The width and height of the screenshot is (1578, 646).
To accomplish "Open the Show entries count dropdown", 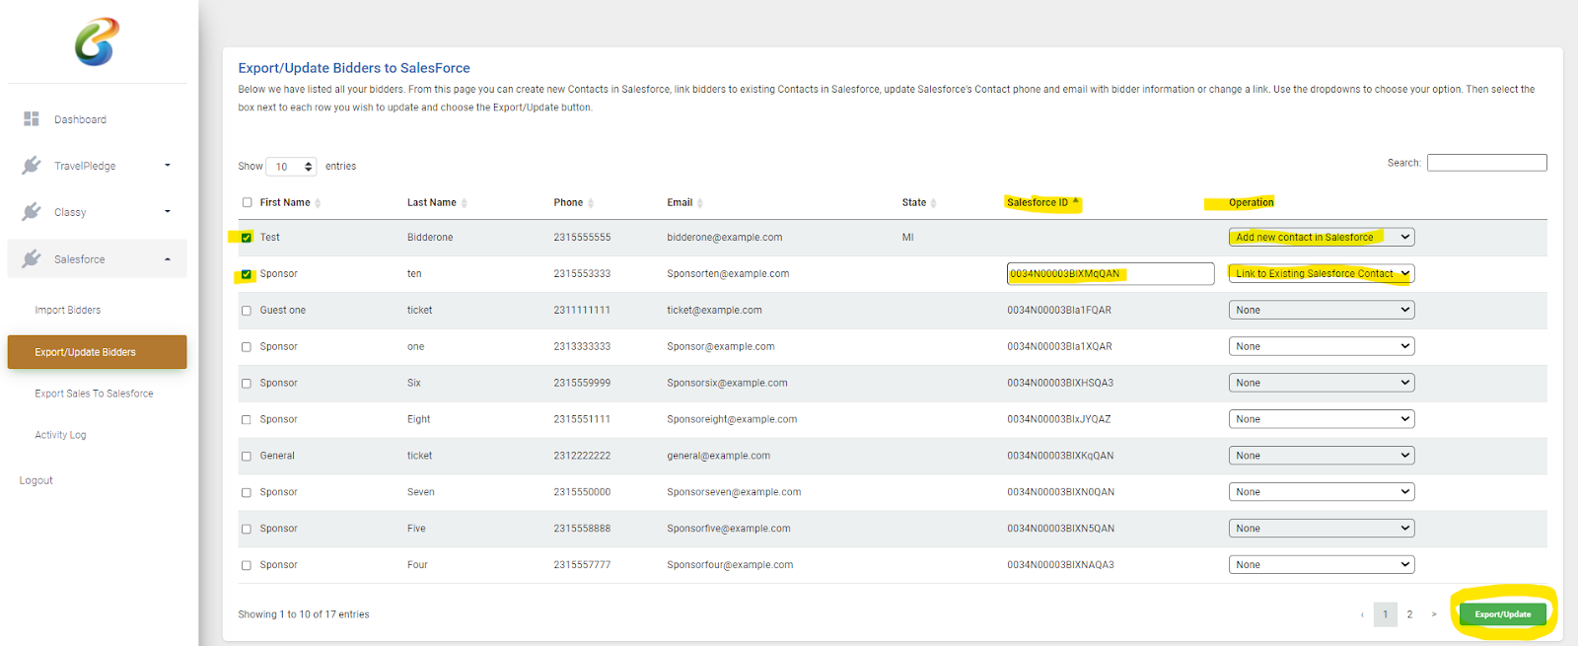I will tap(291, 167).
